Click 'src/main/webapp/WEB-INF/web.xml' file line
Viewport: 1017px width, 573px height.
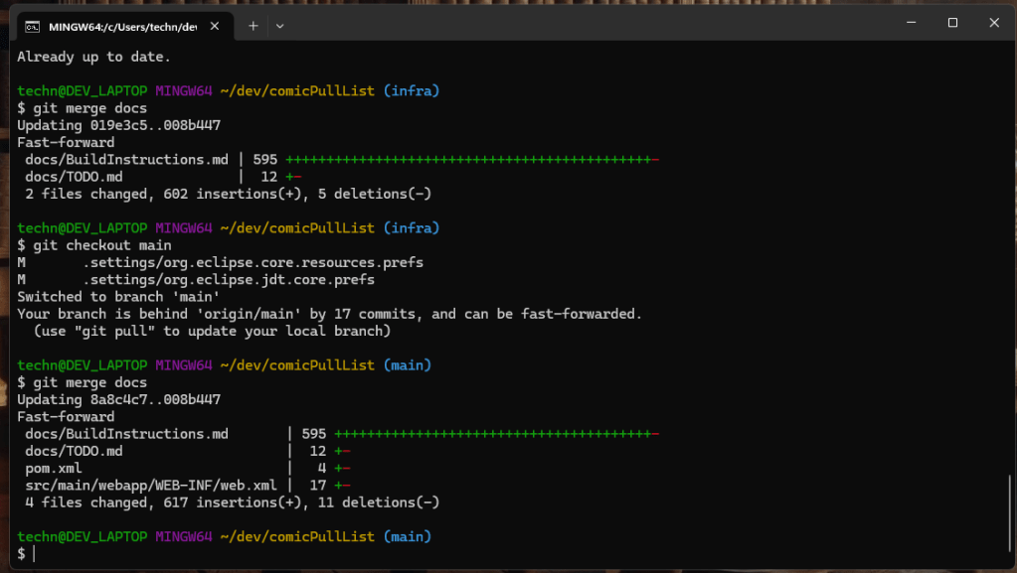point(188,486)
